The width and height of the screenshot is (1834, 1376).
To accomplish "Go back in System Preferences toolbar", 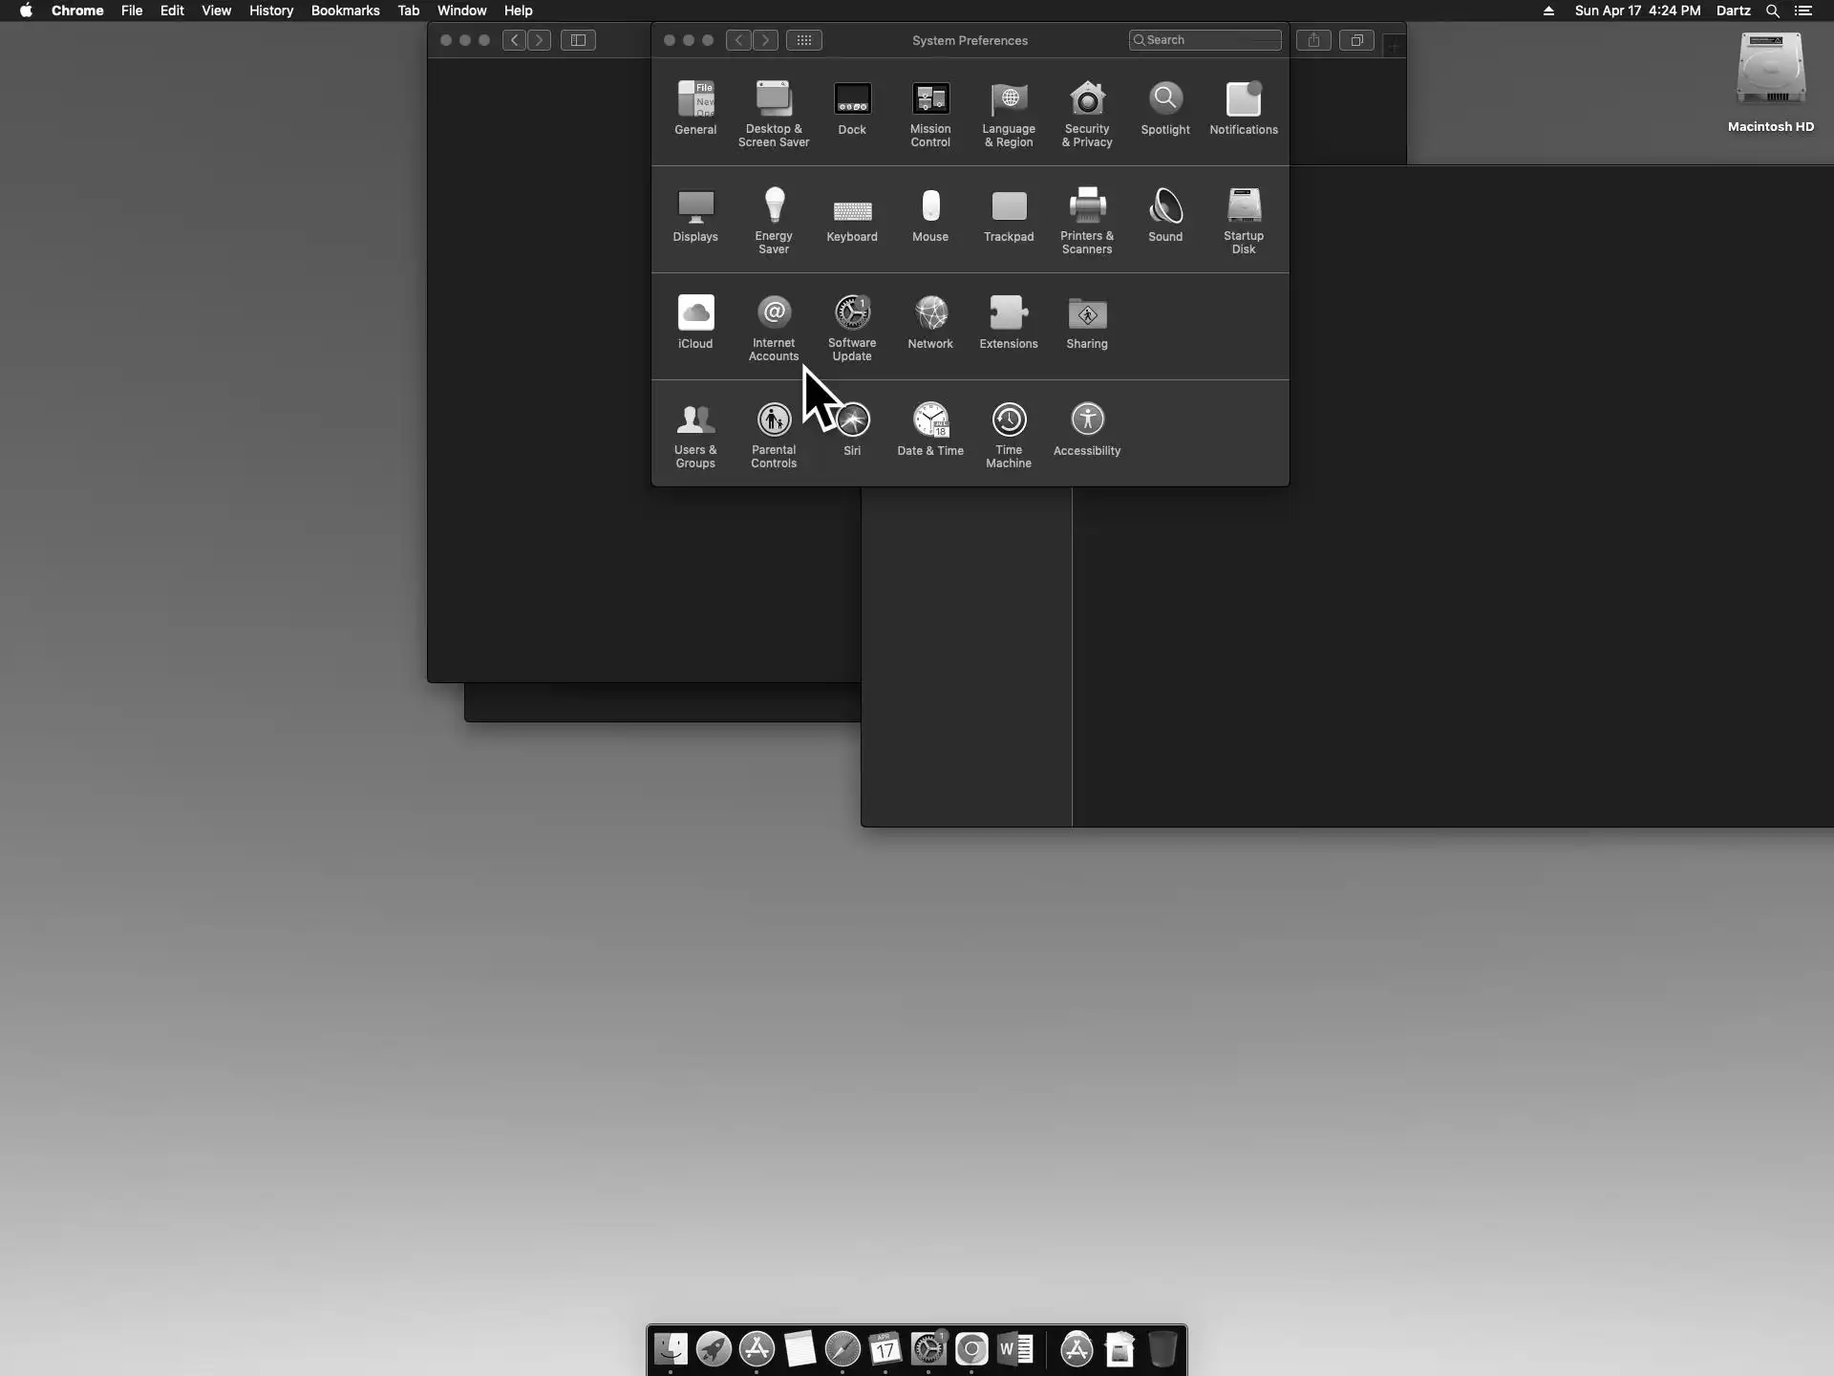I will click(x=738, y=40).
